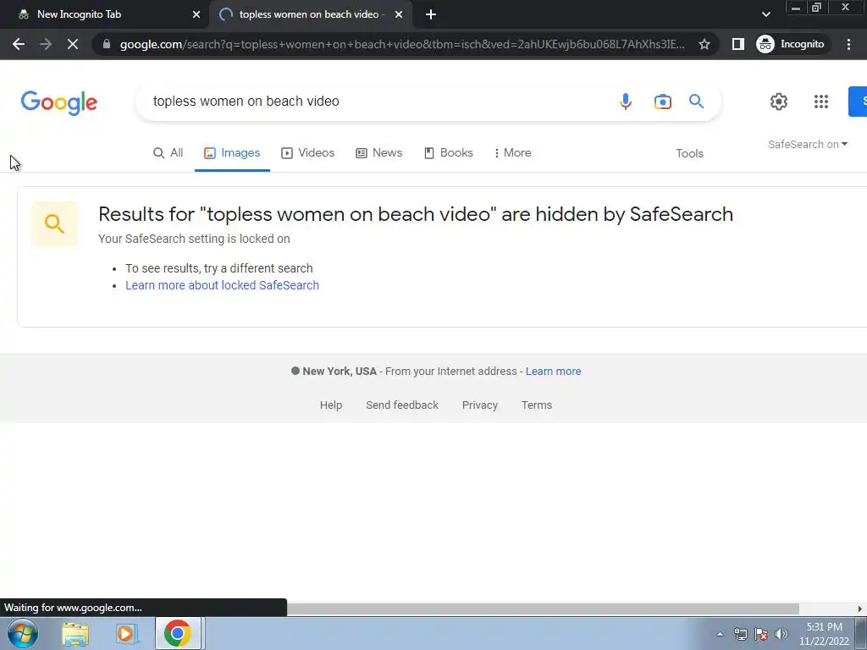This screenshot has height=650, width=867.
Task: Search by voice with the microphone icon
Action: (626, 102)
